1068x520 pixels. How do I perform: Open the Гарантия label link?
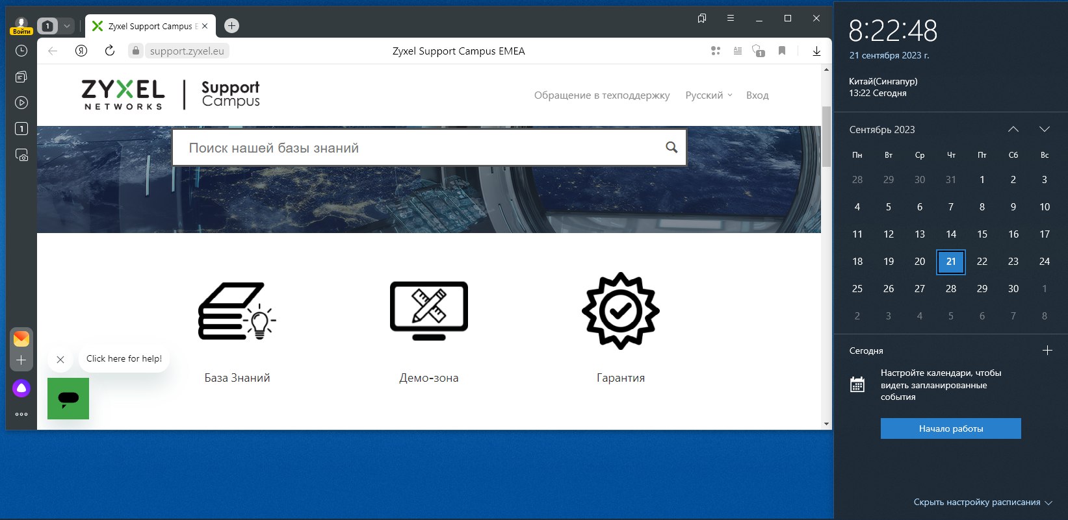tap(621, 378)
